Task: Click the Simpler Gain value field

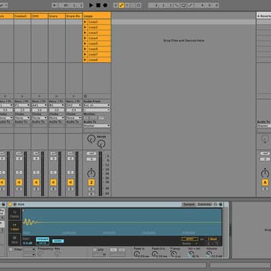Action: pos(28,243)
